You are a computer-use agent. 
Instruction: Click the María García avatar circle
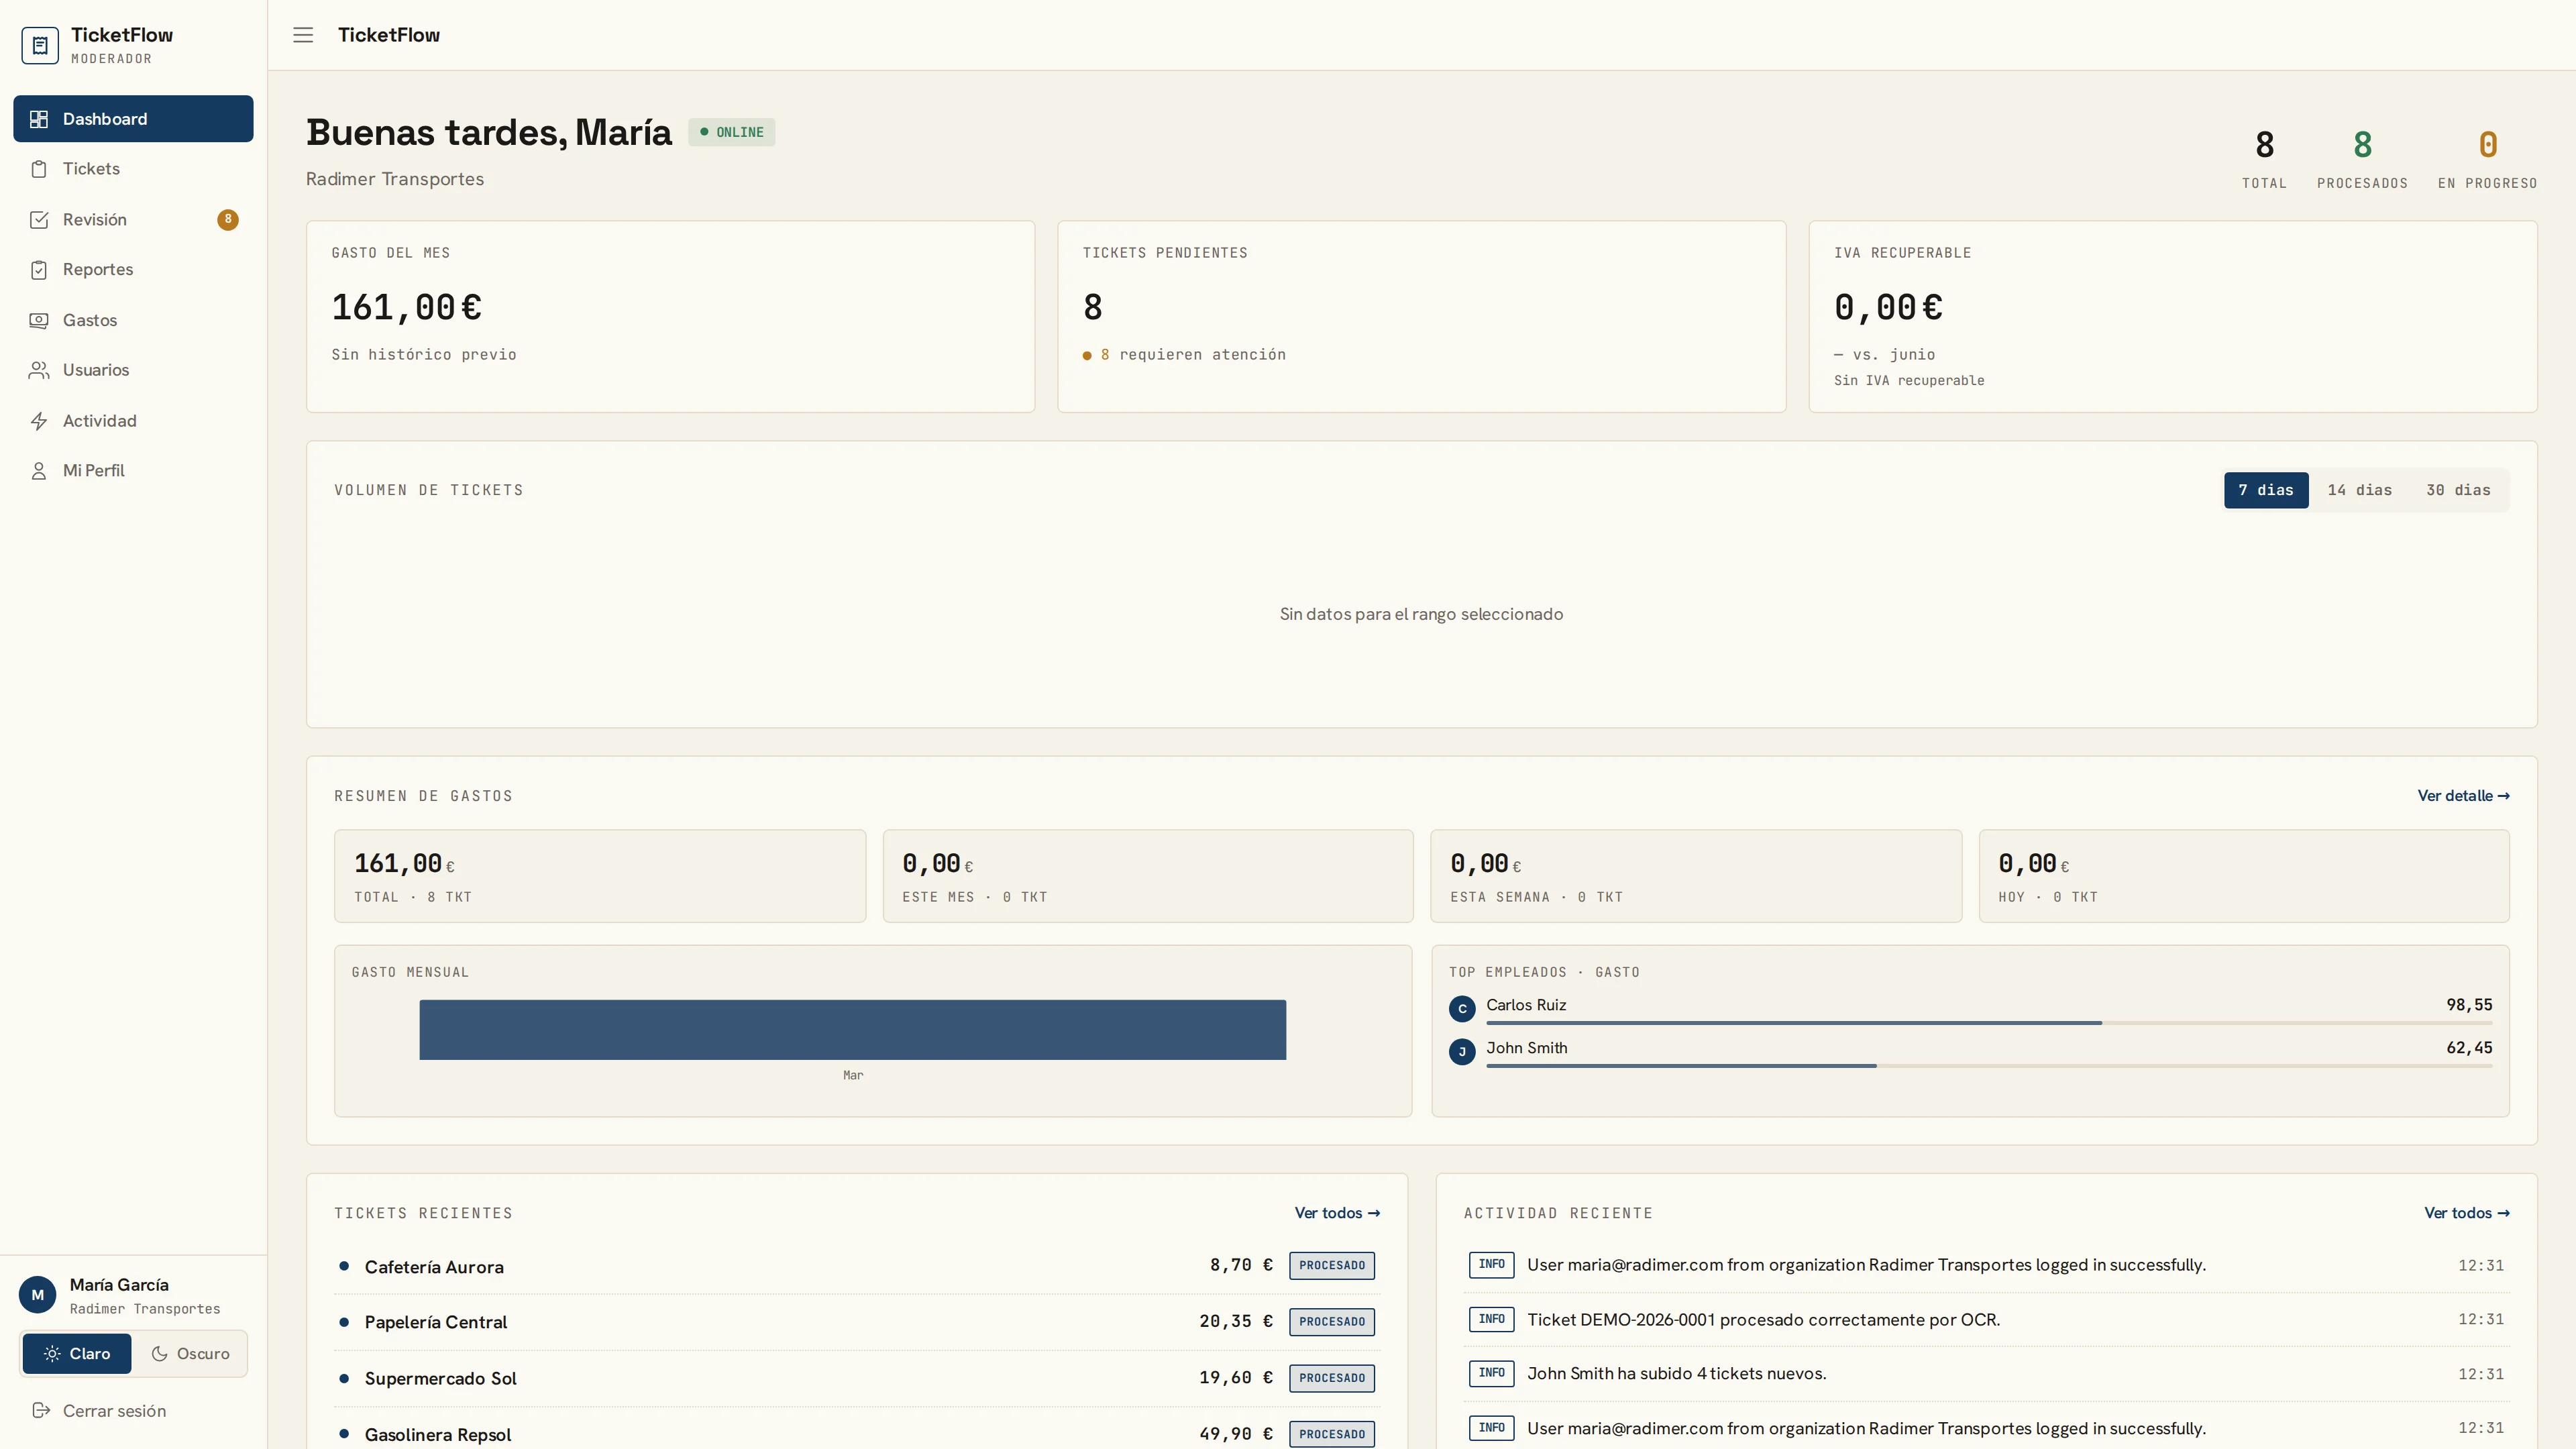(x=38, y=1295)
